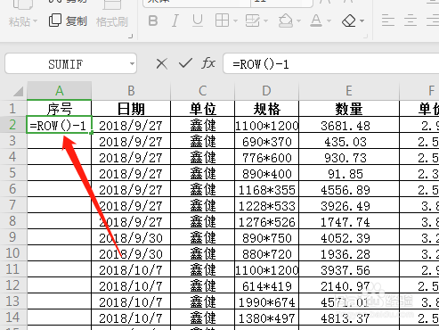439x330 pixels.
Task: Apply cell borders icon
Action: coord(222,21)
